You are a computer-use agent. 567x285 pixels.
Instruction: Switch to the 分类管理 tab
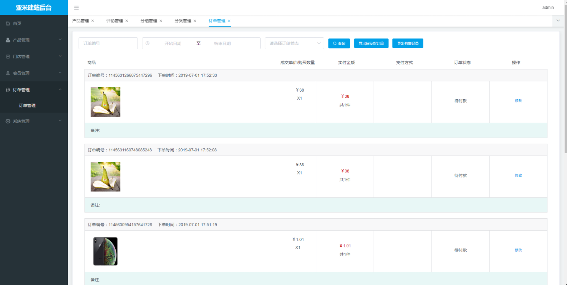pyautogui.click(x=183, y=21)
